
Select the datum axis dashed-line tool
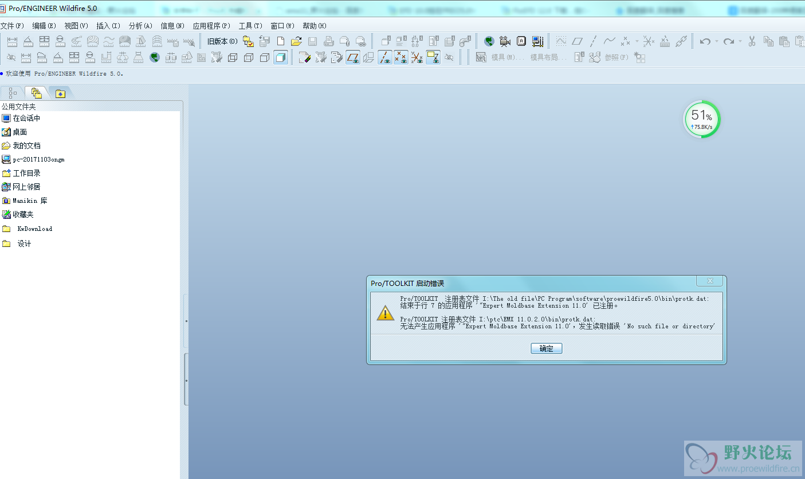coord(593,41)
